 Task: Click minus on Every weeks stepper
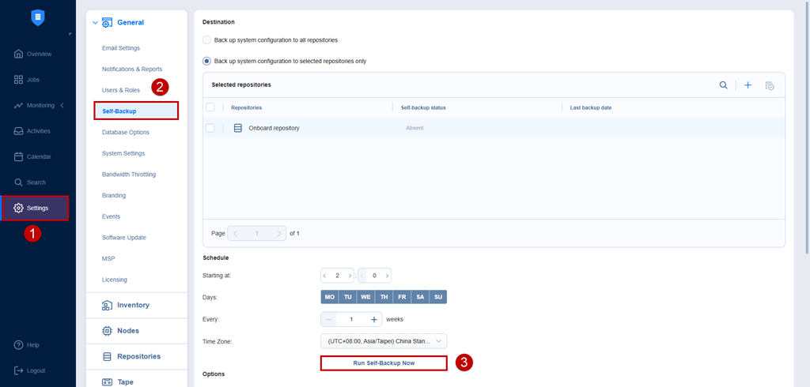(328, 319)
